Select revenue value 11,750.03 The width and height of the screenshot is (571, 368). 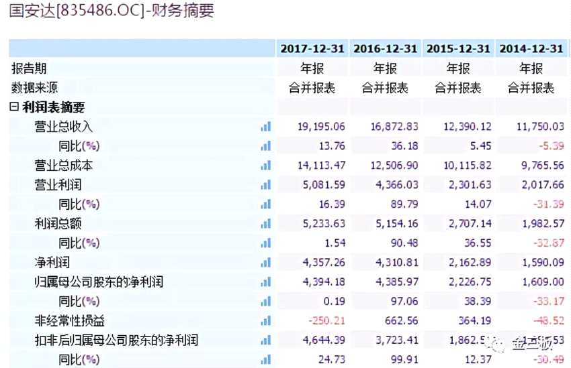pos(540,127)
